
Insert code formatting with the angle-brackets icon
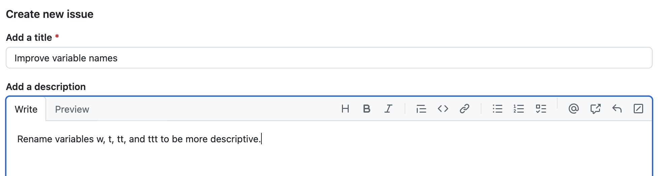point(443,109)
